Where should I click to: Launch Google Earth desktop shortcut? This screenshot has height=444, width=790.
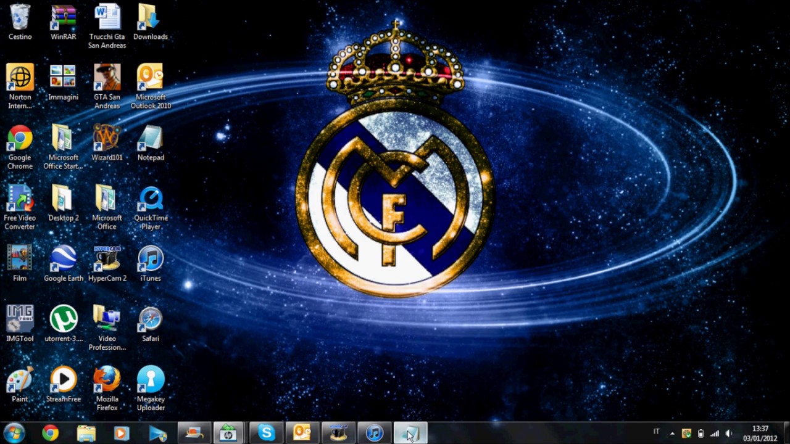(x=63, y=264)
